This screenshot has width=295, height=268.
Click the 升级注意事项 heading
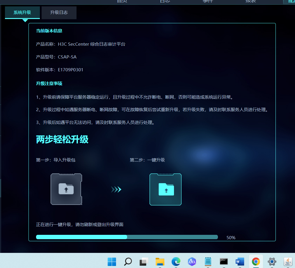(49, 84)
